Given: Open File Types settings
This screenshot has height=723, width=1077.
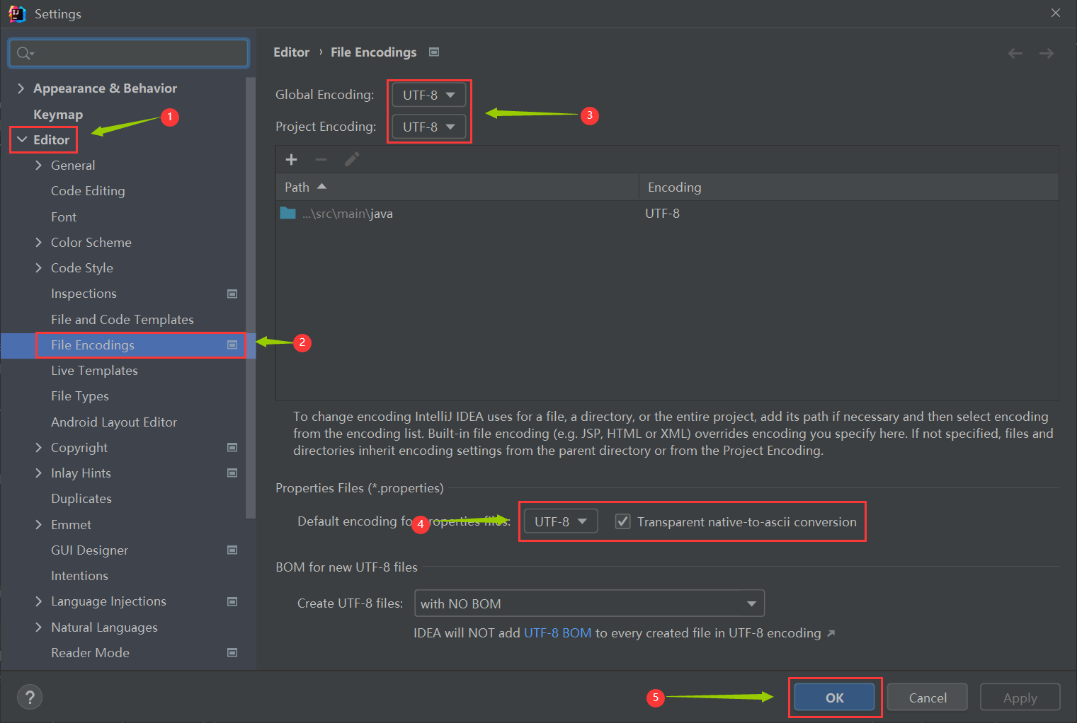Looking at the screenshot, I should coord(80,396).
